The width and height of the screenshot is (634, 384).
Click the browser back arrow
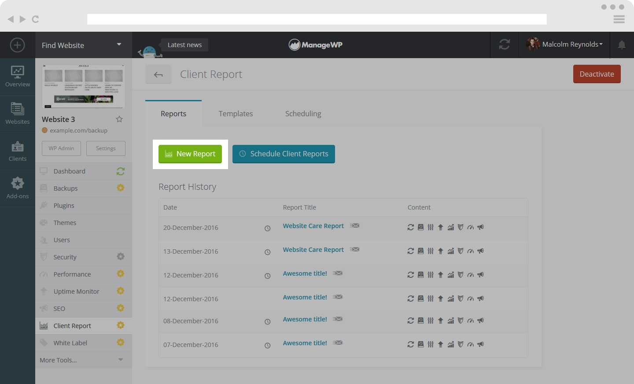[x=11, y=19]
